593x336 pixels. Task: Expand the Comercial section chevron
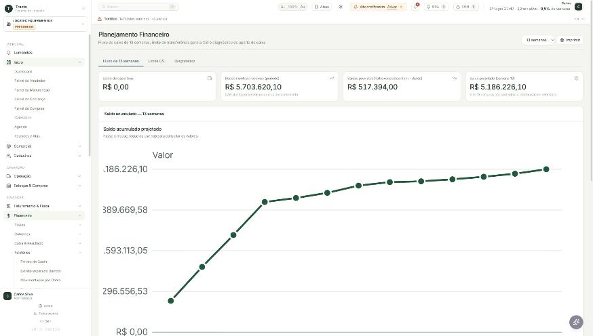80,146
